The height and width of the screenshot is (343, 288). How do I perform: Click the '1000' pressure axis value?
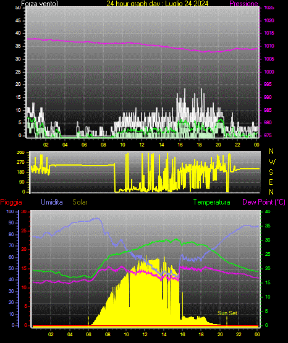coord(269,72)
